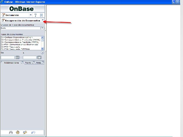This screenshot has height=137, width=183.
Task: Click the icon right of help button
Action: click(x=41, y=15)
